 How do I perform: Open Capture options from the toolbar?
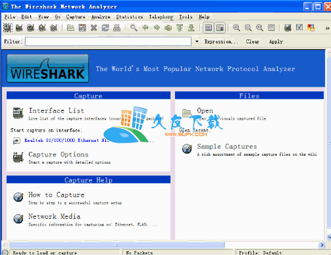pos(19,28)
